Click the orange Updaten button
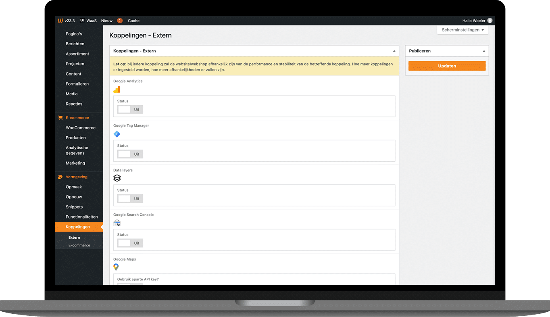550x317 pixels. click(x=447, y=66)
